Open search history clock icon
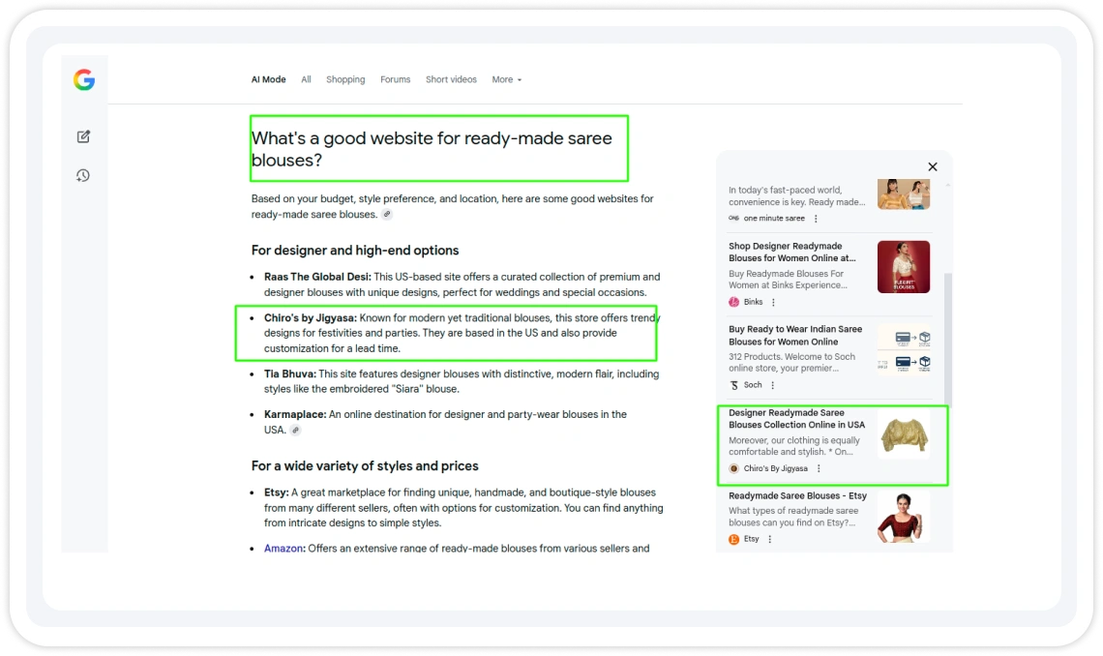 (x=83, y=175)
